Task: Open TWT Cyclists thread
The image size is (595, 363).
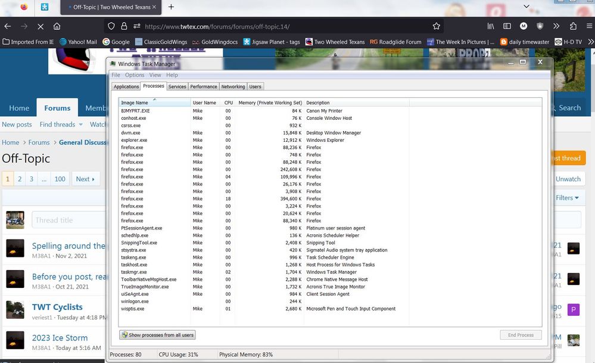Action: coord(57,307)
